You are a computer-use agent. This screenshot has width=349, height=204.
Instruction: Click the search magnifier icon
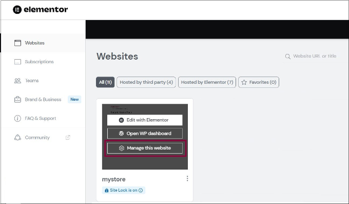click(288, 57)
